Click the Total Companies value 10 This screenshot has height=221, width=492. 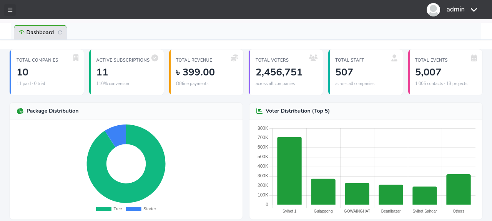click(x=23, y=72)
